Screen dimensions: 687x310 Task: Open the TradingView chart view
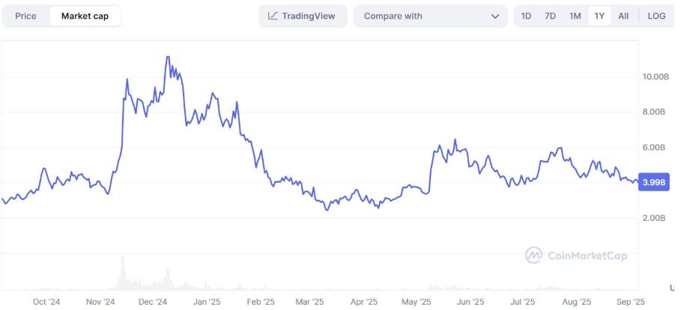(303, 16)
